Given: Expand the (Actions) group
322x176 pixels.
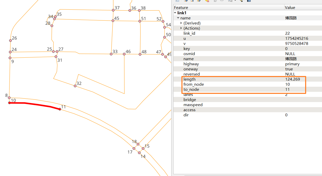Looking at the screenshot, I should point(181,28).
